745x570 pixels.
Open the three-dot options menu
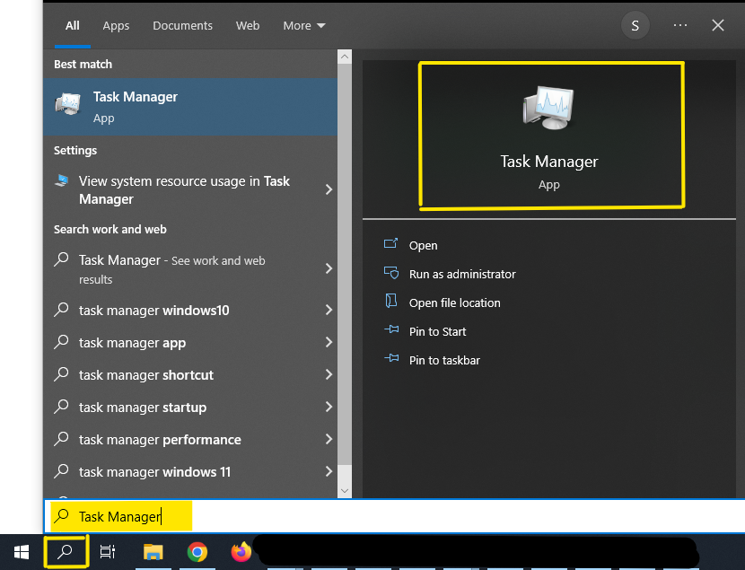(x=680, y=25)
